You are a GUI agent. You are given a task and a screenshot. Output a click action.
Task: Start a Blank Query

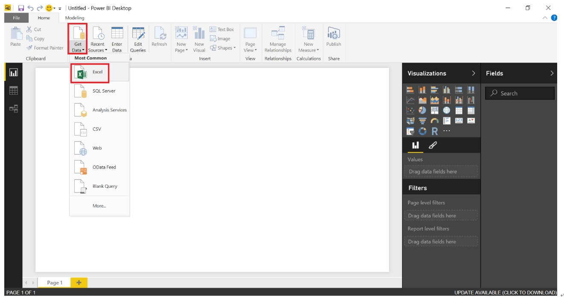coord(99,186)
